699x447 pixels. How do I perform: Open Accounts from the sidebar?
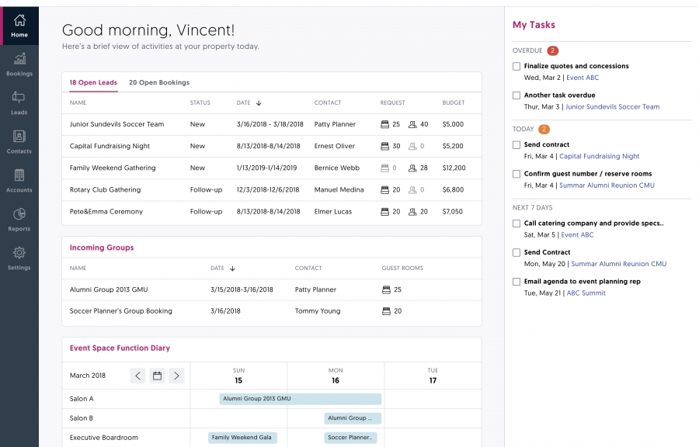(19, 180)
